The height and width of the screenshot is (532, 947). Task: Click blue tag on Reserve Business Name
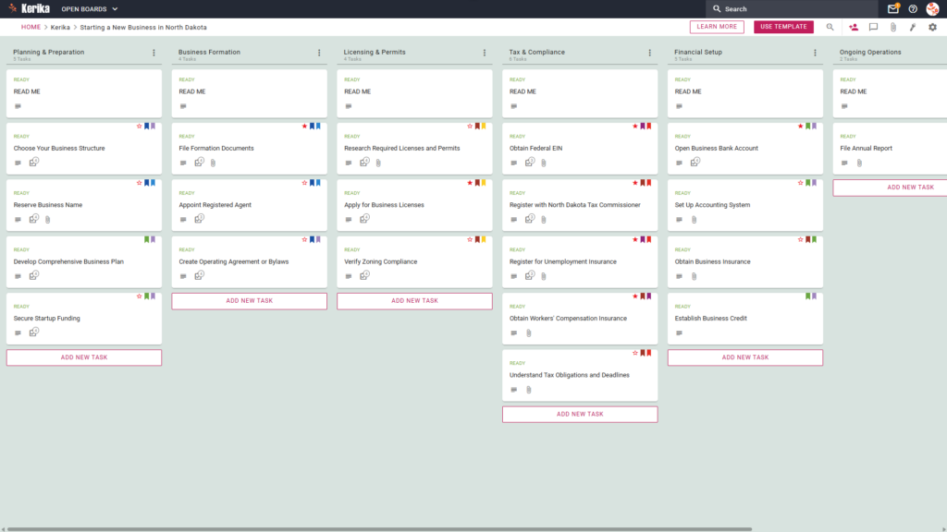pyautogui.click(x=147, y=183)
